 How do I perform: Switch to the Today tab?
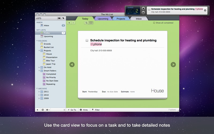click(85, 19)
